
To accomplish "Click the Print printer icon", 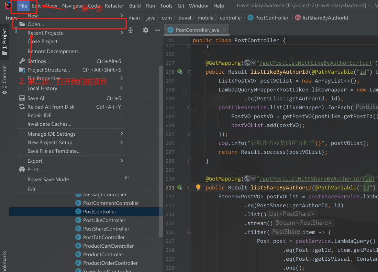I will click(x=22, y=169).
